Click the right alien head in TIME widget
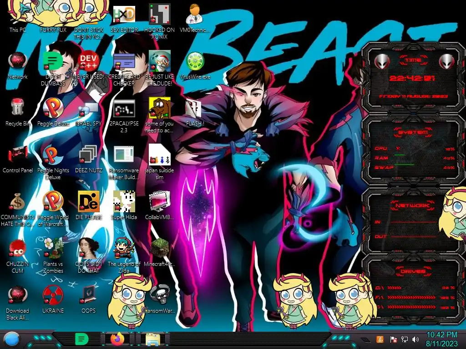The height and width of the screenshot is (349, 466). (x=447, y=61)
